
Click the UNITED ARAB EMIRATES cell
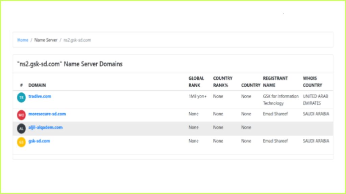point(315,100)
